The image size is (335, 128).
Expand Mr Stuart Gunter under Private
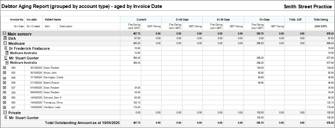pos(6,117)
